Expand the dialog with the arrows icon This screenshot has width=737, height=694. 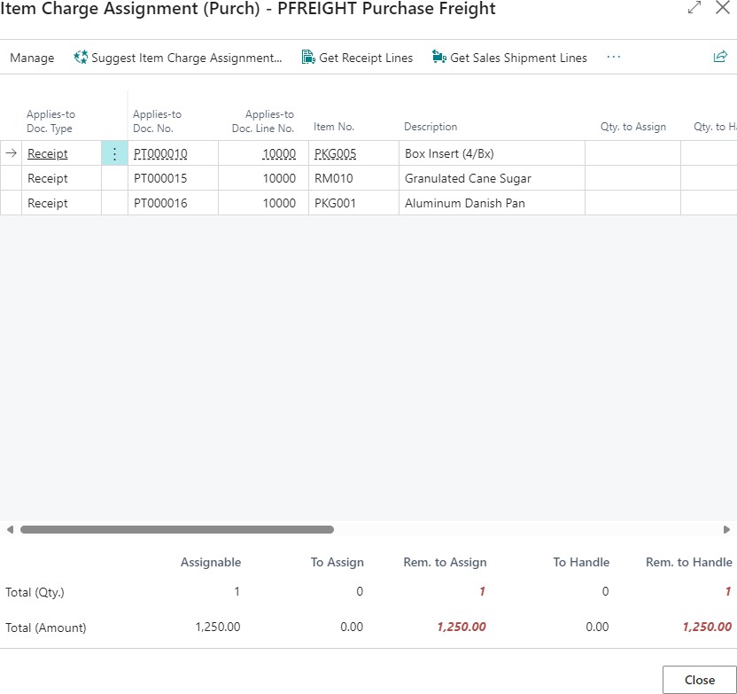tap(694, 9)
